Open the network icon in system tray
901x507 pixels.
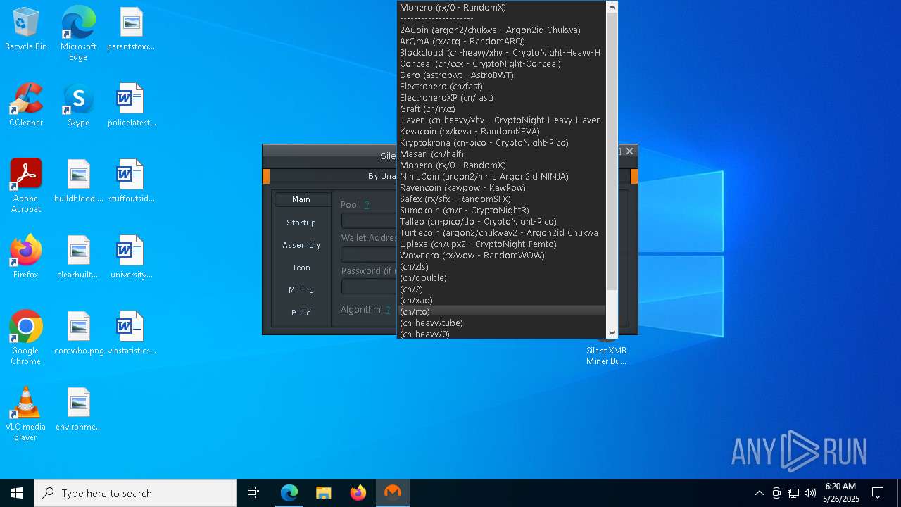coord(793,493)
